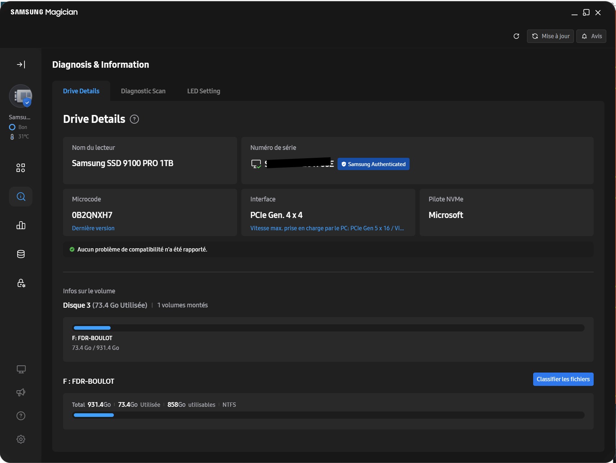Click the Mise à jour button
This screenshot has width=616, height=463.
click(x=550, y=36)
